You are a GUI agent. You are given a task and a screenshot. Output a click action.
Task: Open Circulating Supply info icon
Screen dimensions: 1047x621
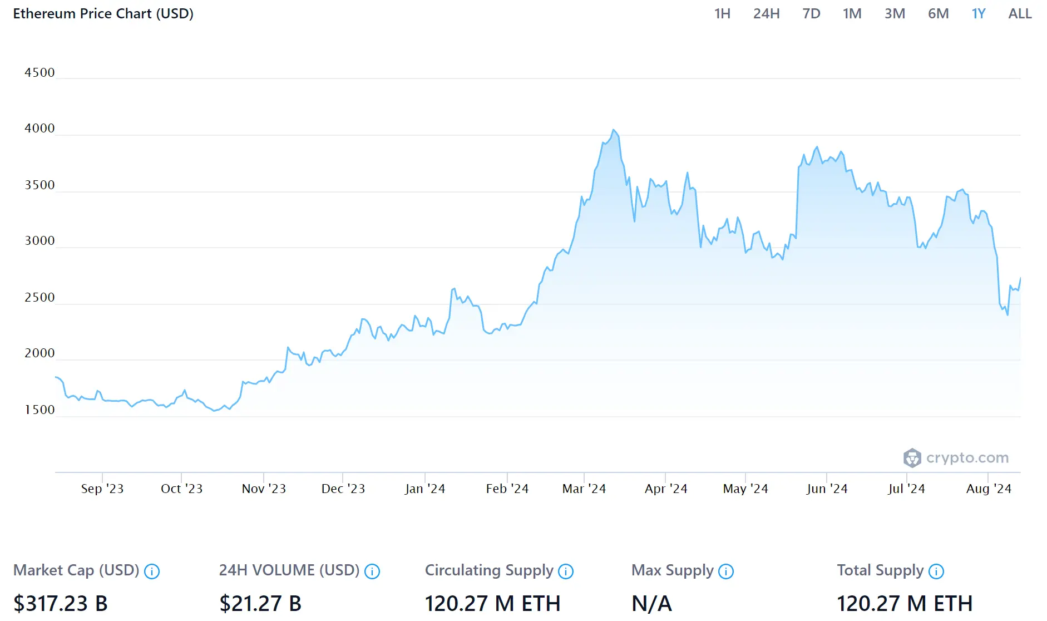point(566,571)
